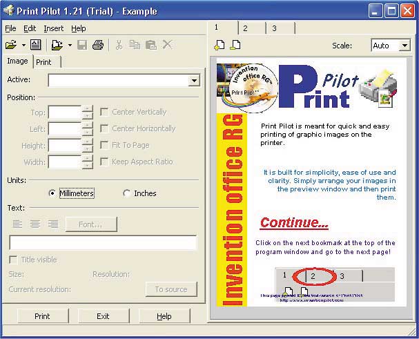
Task: Align text right
Action: (x=53, y=224)
